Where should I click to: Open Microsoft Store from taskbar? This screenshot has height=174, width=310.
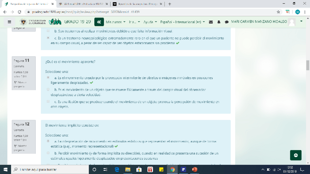pos(139,170)
